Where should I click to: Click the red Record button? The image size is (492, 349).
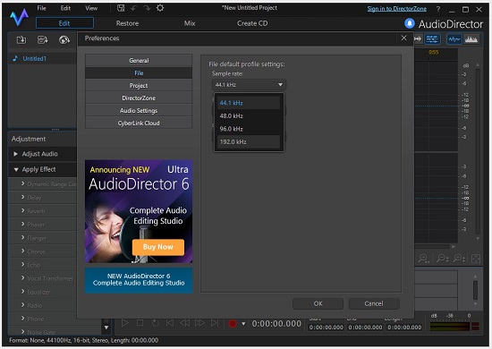(233, 324)
